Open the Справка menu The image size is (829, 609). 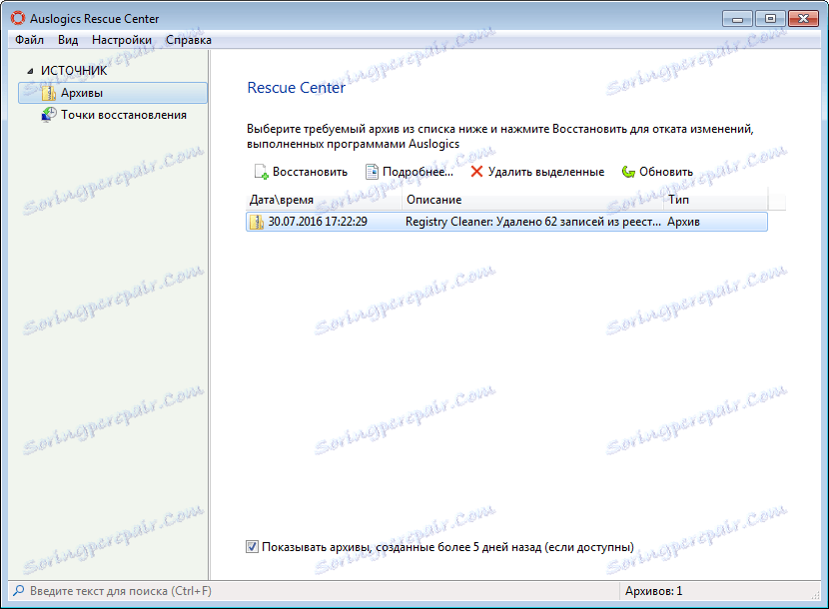[189, 40]
